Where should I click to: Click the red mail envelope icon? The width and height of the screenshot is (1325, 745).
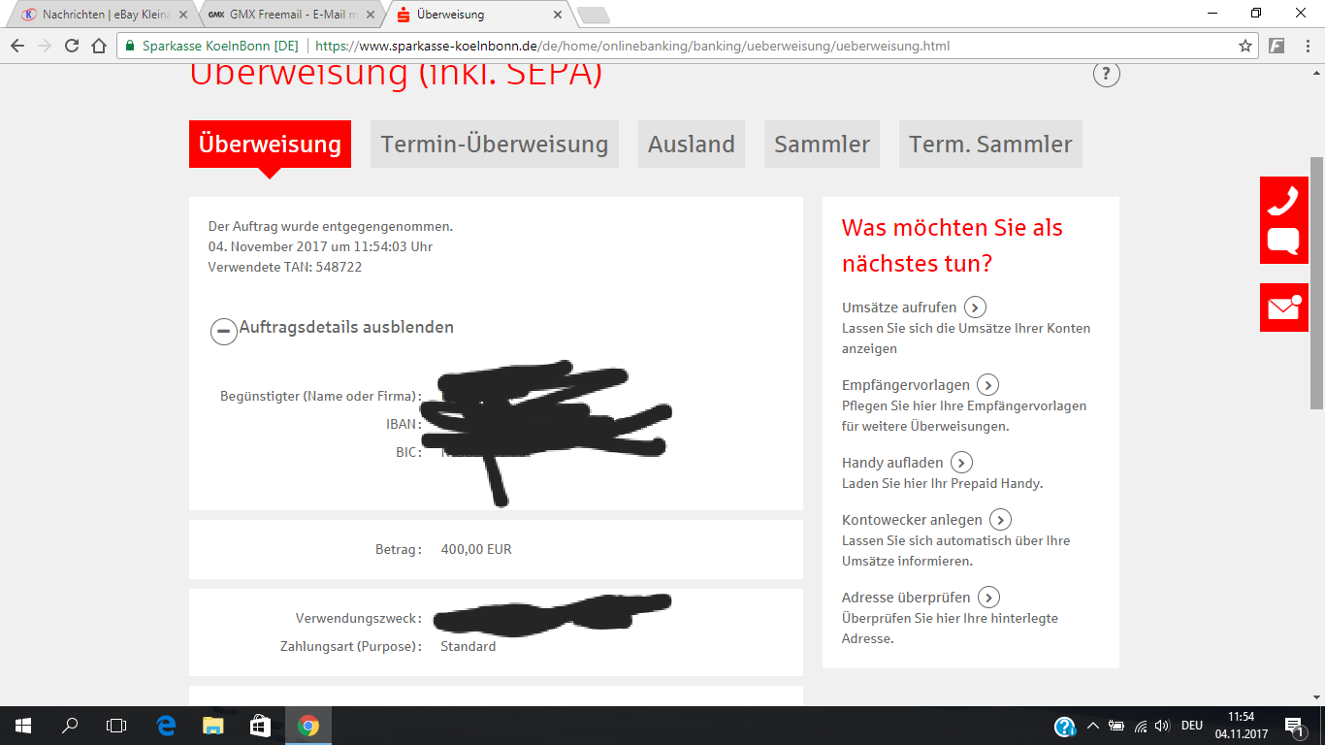click(1283, 308)
